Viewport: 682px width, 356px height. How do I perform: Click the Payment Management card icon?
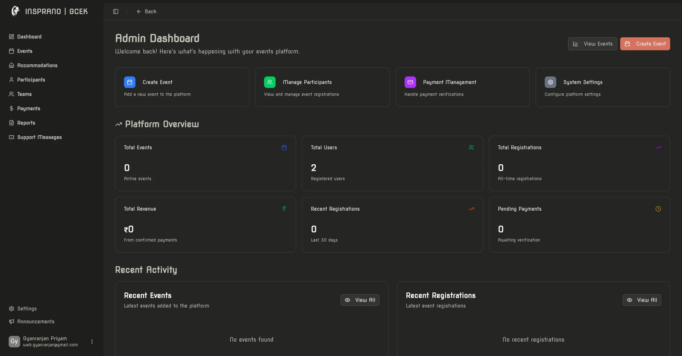pyautogui.click(x=410, y=82)
